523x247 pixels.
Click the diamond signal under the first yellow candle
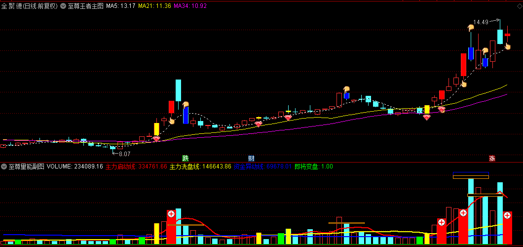tap(156, 139)
